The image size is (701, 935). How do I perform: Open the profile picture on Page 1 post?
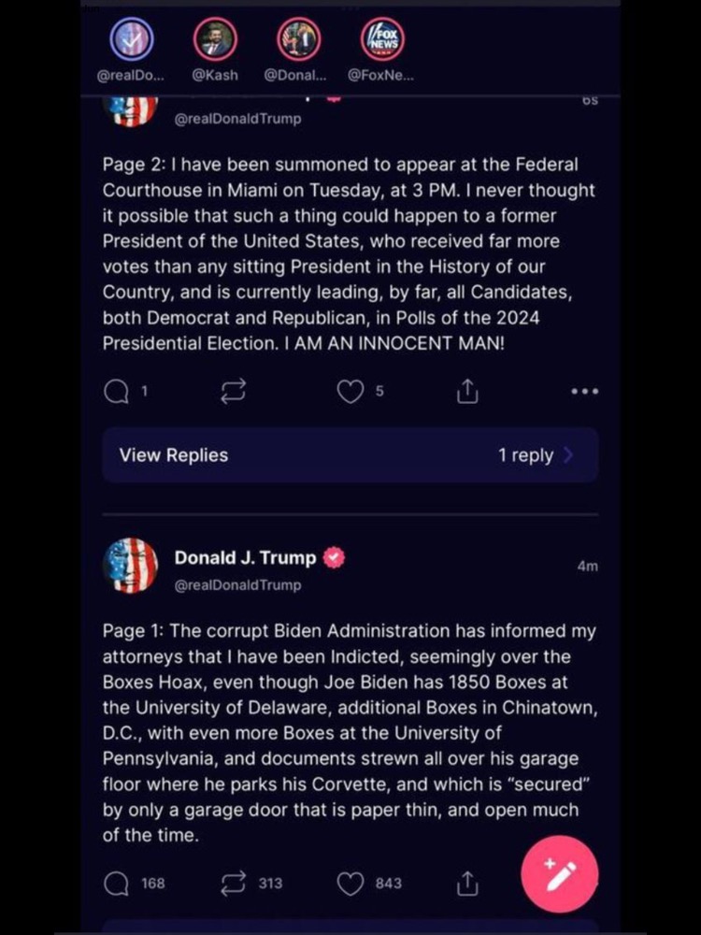pyautogui.click(x=130, y=566)
